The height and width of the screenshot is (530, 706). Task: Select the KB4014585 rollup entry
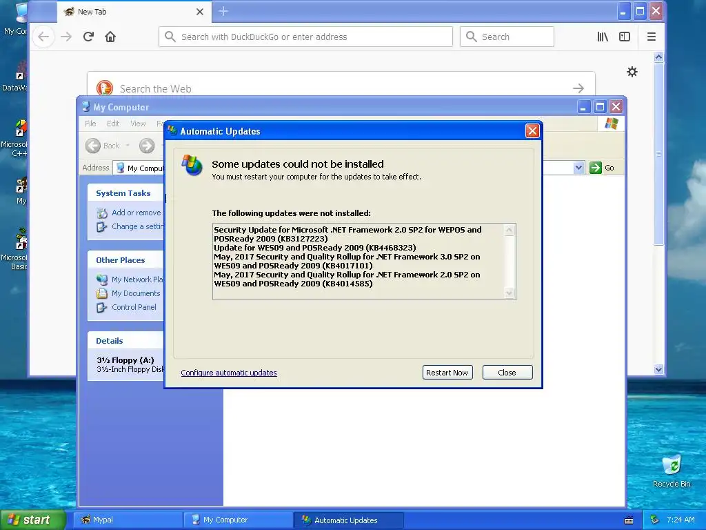pos(347,279)
